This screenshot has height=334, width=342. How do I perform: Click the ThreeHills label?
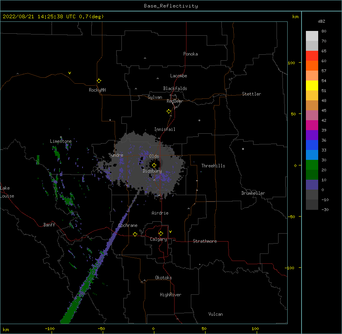click(x=213, y=166)
